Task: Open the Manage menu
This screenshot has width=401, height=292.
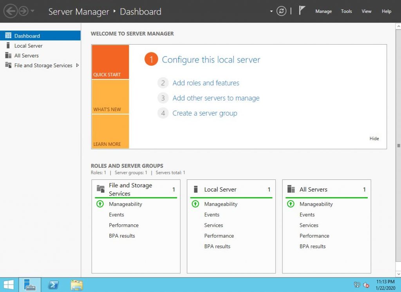Action: [323, 11]
